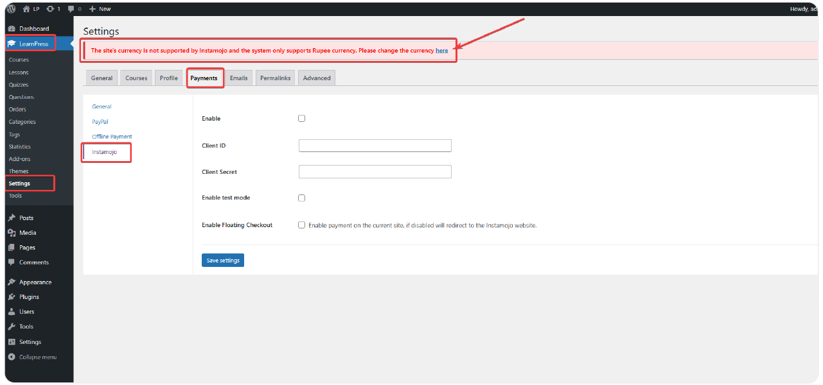
Task: Click the Plugins plug icon
Action: 12,297
